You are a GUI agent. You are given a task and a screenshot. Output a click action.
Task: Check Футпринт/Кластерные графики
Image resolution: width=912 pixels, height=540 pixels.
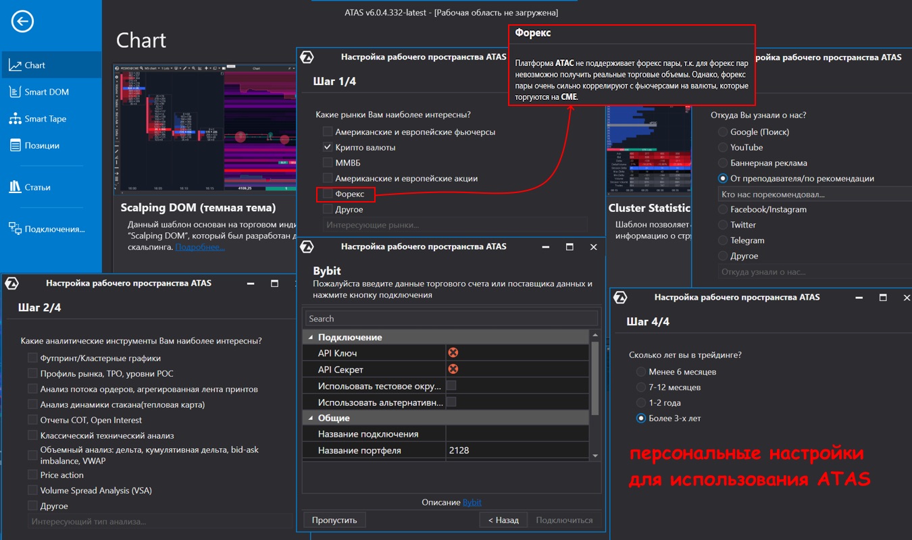32,358
